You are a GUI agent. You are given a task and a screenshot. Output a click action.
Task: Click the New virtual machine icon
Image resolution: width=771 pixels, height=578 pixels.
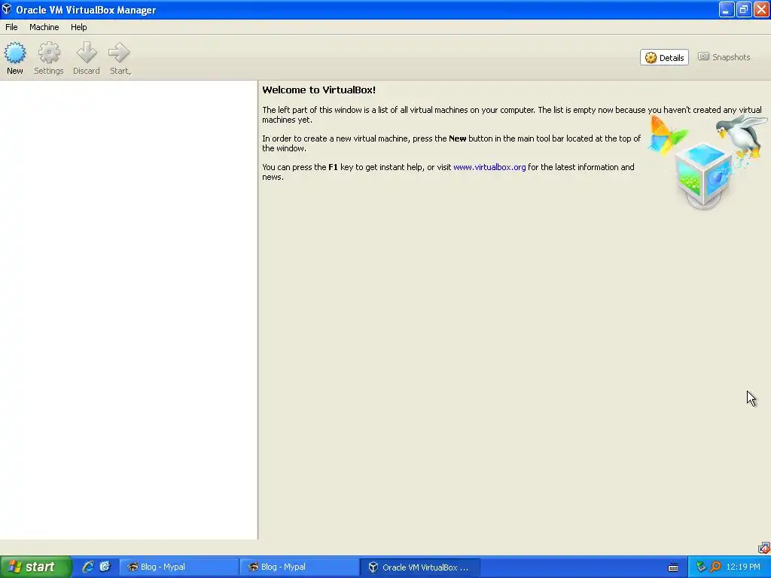click(x=15, y=53)
